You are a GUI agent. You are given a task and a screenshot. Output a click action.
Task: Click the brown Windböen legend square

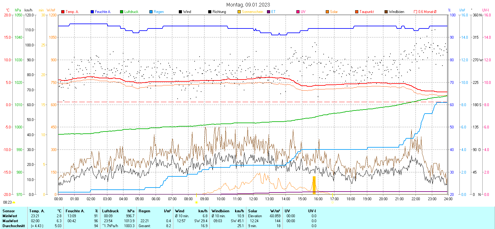tap(386, 12)
